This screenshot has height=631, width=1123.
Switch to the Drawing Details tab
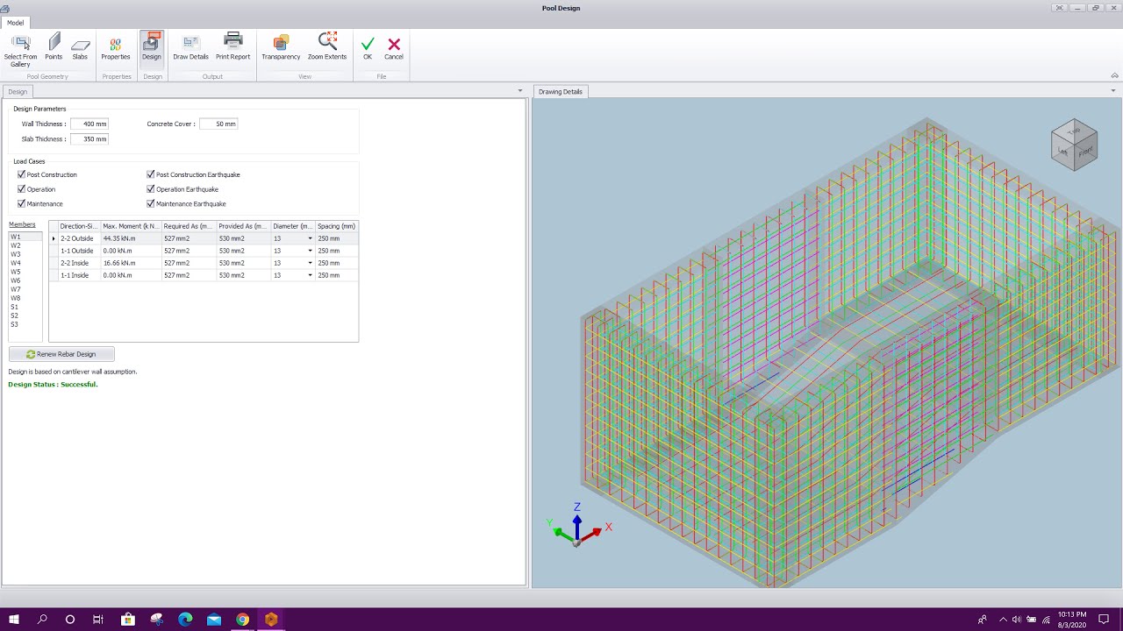click(x=560, y=91)
